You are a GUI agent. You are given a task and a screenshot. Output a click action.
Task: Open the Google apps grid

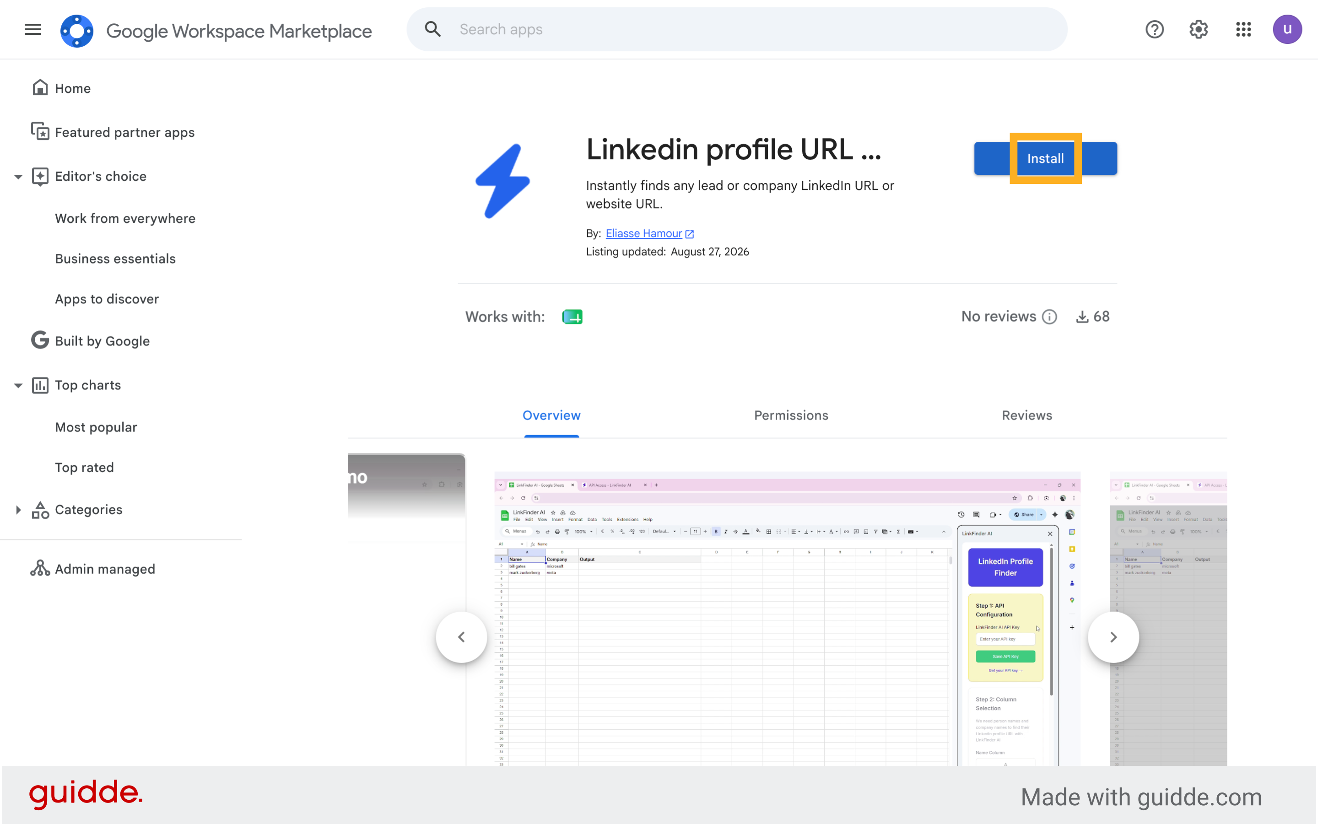point(1243,29)
